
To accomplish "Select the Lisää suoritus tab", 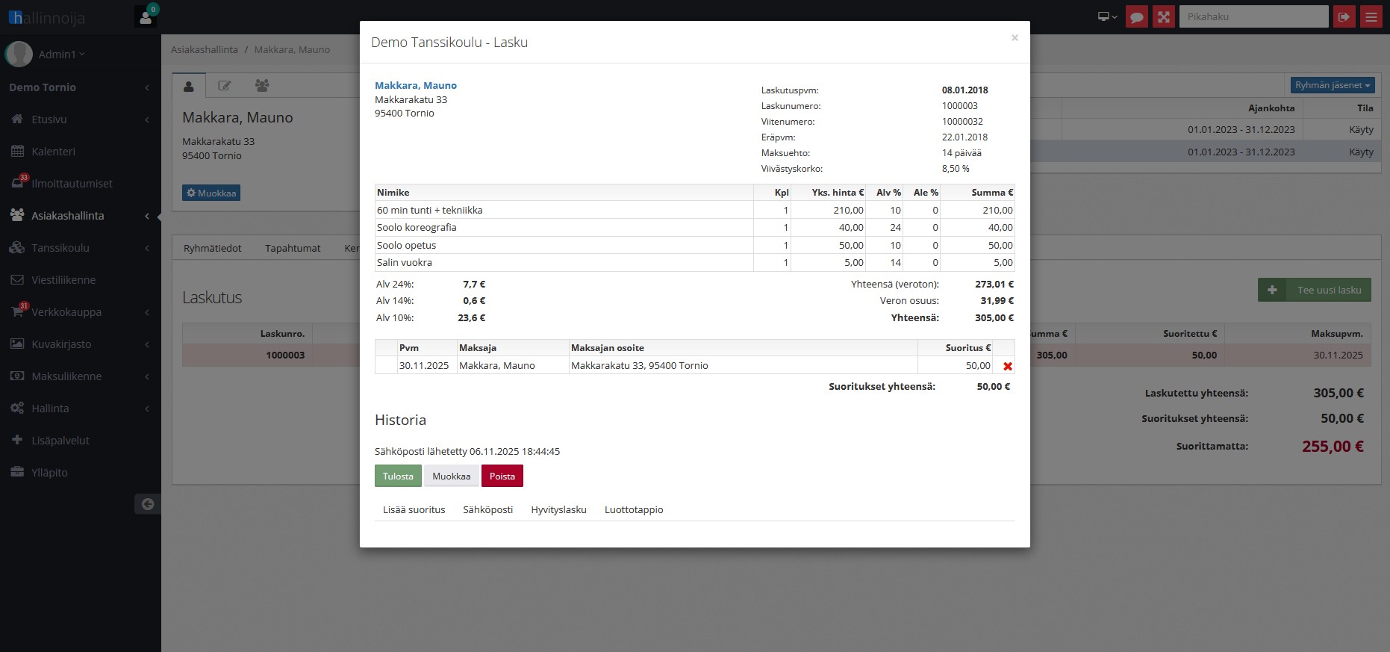I will (414, 509).
